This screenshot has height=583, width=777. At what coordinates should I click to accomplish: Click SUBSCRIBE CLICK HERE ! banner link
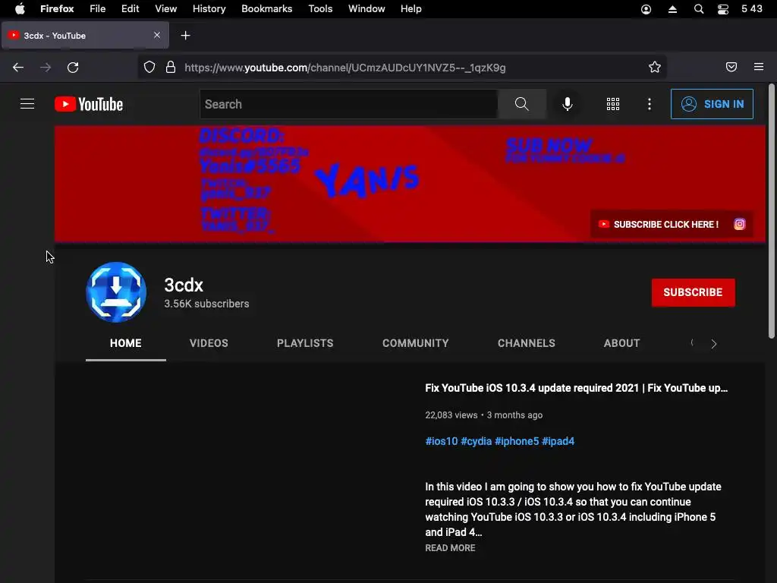point(659,225)
